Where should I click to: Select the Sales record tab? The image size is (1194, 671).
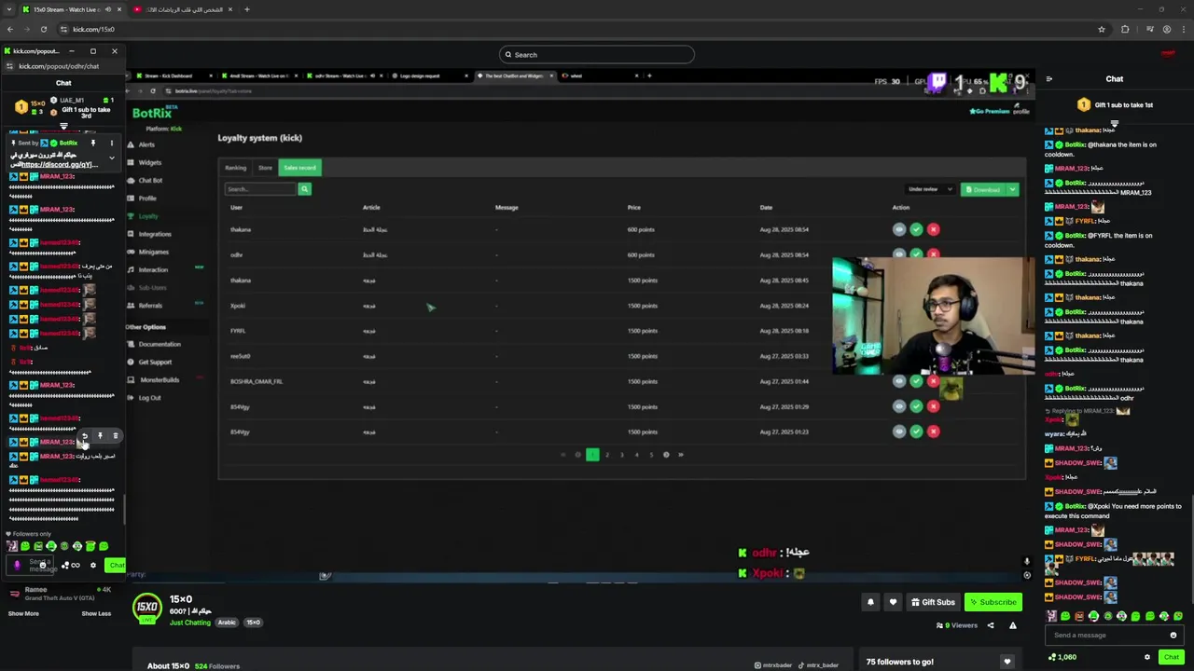click(x=299, y=168)
